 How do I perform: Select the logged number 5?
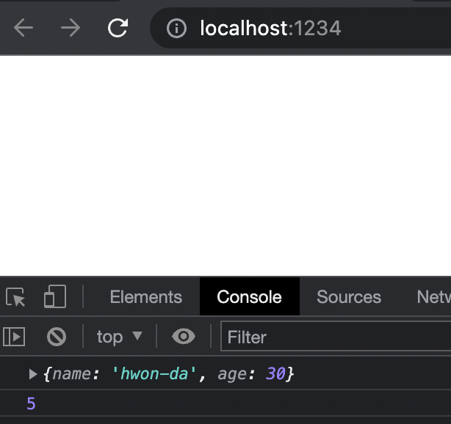[x=31, y=403]
